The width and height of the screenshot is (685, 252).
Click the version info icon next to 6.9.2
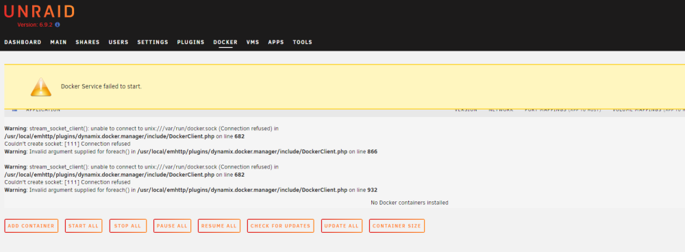click(x=58, y=25)
